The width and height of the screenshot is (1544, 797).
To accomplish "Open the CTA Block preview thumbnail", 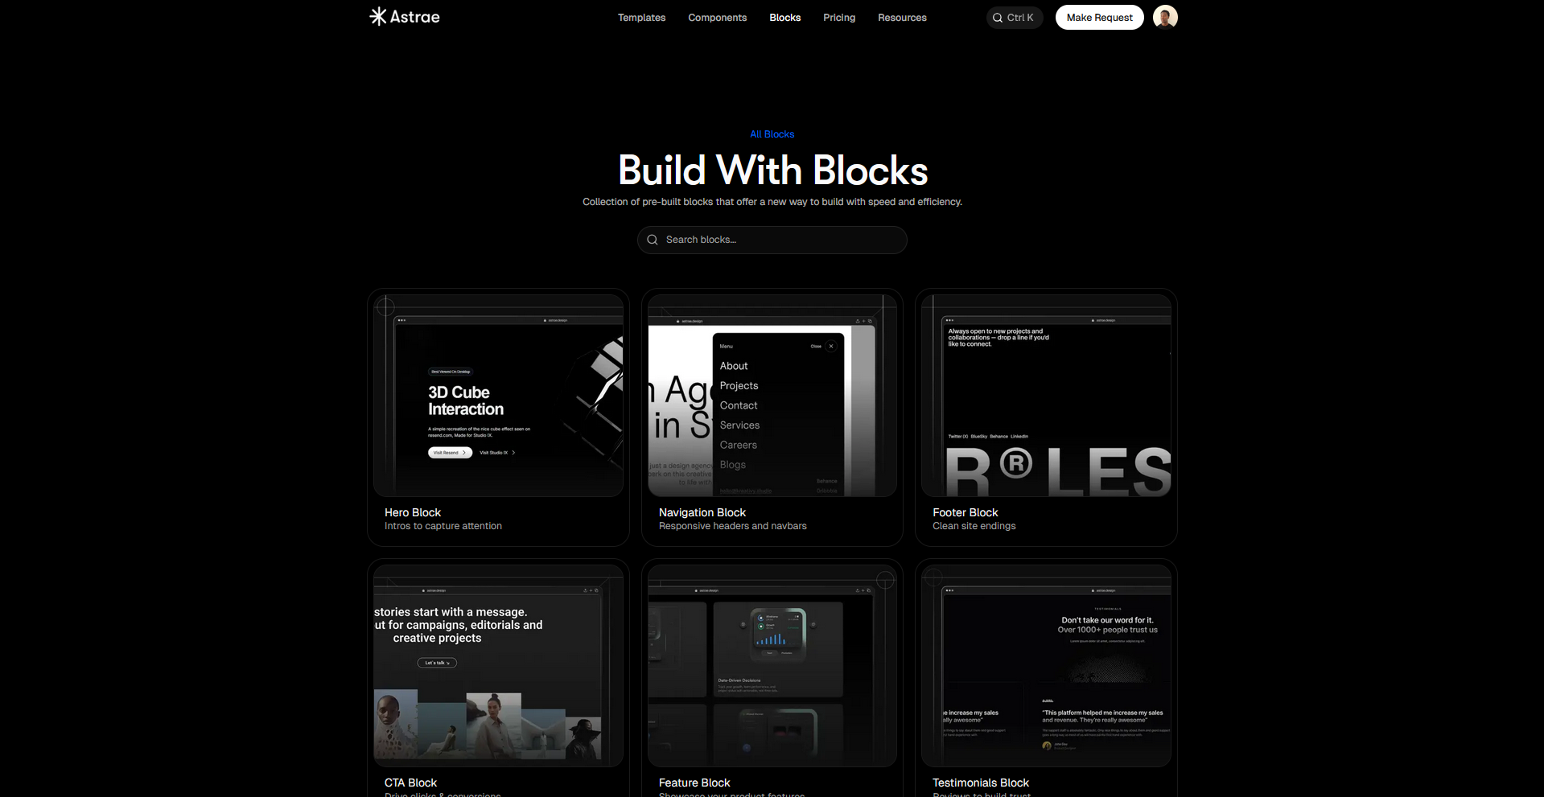I will pos(498,666).
